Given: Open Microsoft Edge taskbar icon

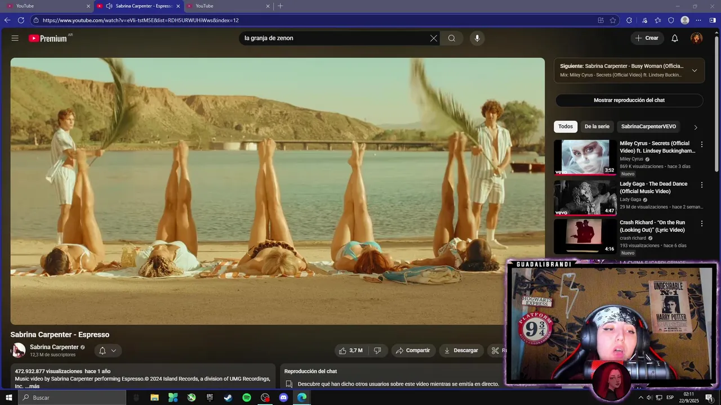Looking at the screenshot, I should 302,398.
